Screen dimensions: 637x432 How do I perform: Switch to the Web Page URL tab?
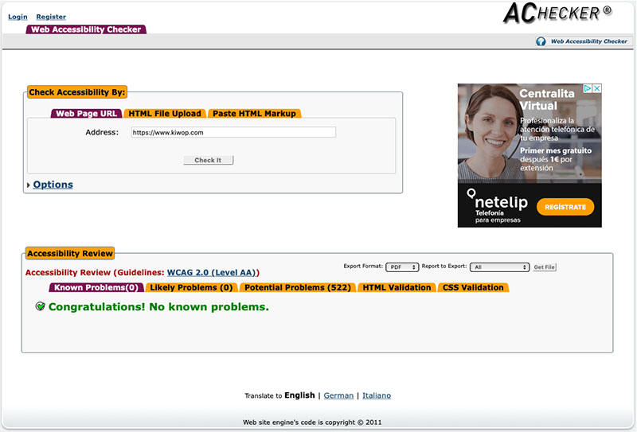86,113
